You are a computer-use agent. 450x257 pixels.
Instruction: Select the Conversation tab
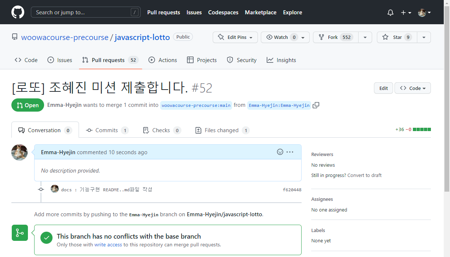pyautogui.click(x=45, y=130)
